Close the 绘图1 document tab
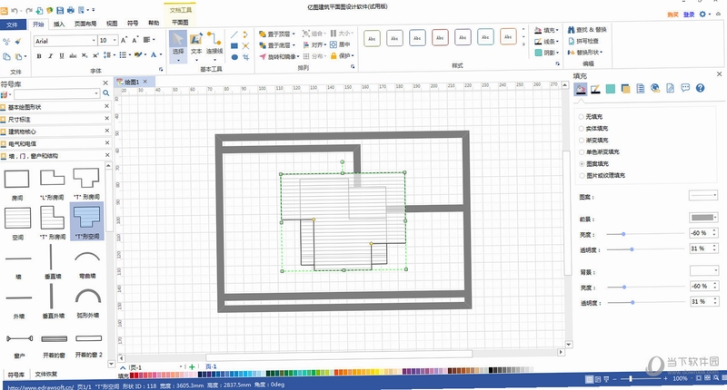 [x=145, y=82]
